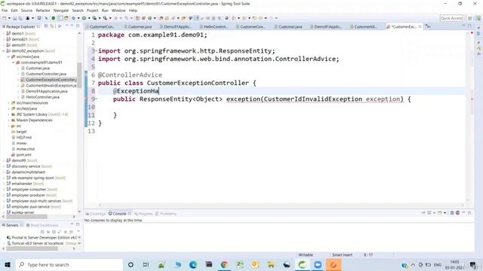Click the New file toolbar icon
483x271 pixels.
(x=5, y=18)
